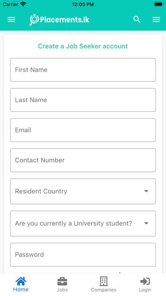Open the University student question field
This screenshot has height=296, width=166.
(83, 223)
